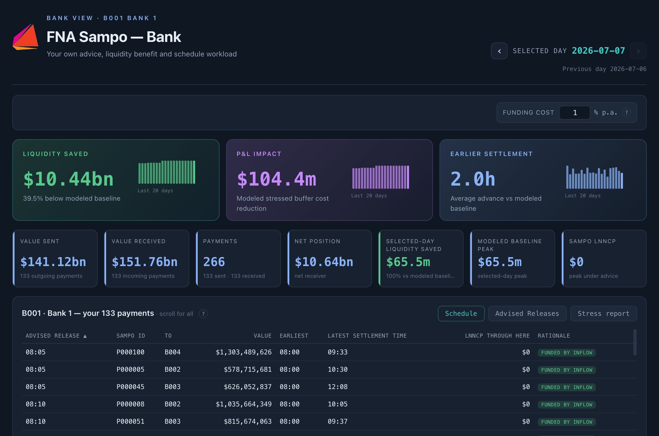Select the Net Position $10.64bn tile
Screen dimensions: 659x436
[329, 259]
